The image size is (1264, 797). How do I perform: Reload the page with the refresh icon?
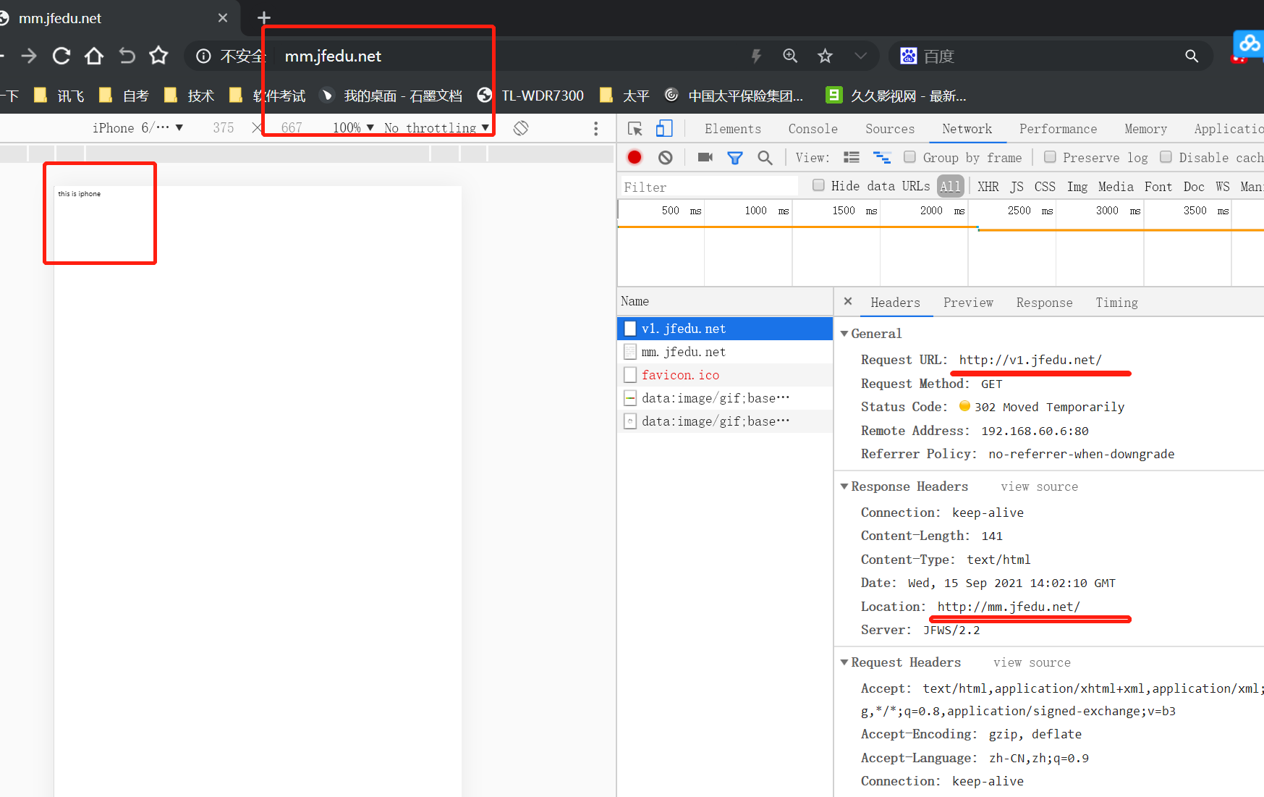[61, 56]
